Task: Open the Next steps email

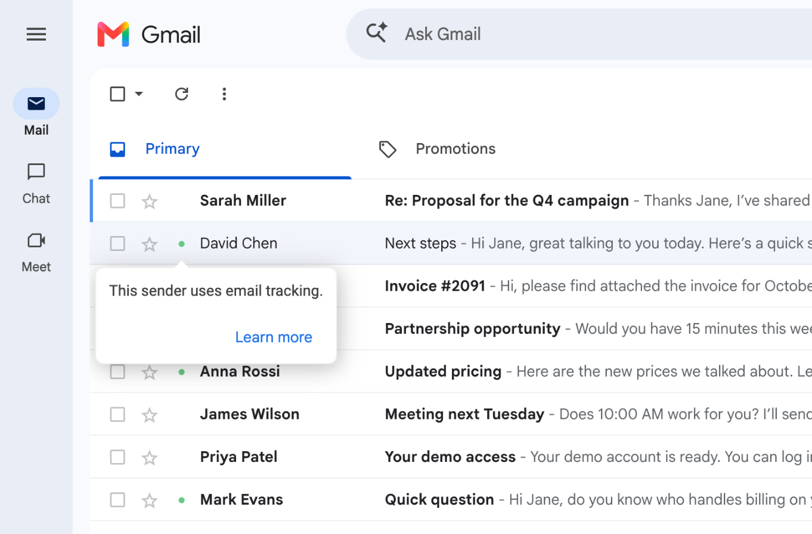Action: tap(451, 243)
